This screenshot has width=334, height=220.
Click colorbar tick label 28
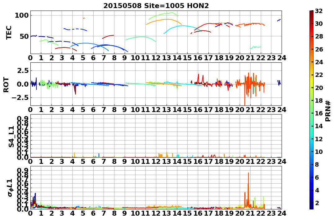click(x=319, y=36)
